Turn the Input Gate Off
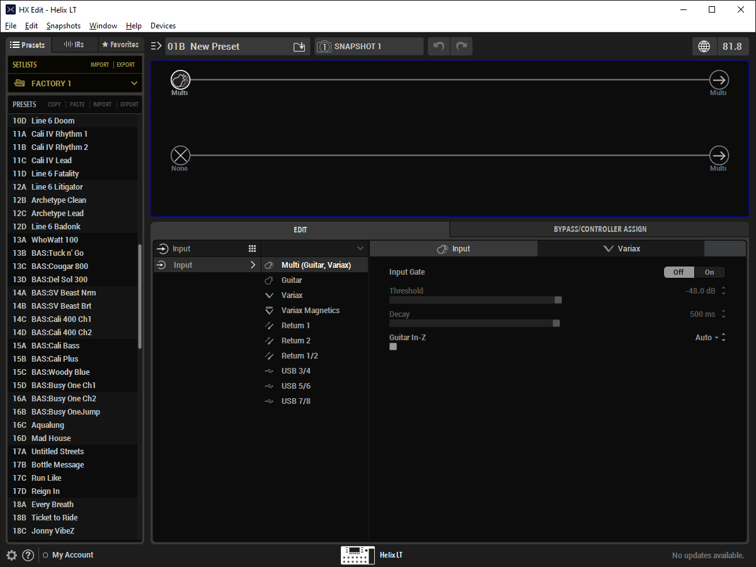756x567 pixels. click(x=679, y=272)
